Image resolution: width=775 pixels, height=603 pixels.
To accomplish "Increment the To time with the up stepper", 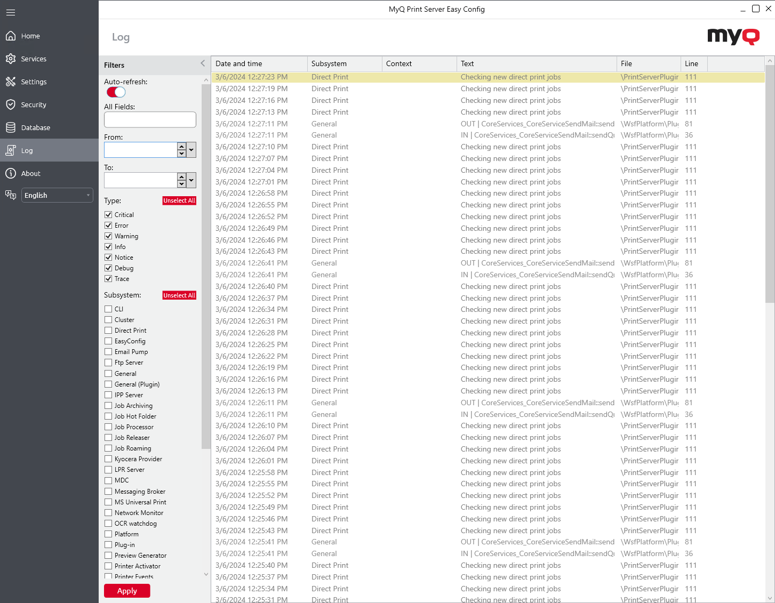I will 181,177.
